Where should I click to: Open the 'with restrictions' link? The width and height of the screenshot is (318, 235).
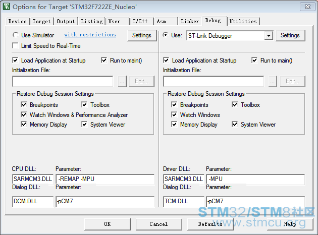pyautogui.click(x=90, y=35)
